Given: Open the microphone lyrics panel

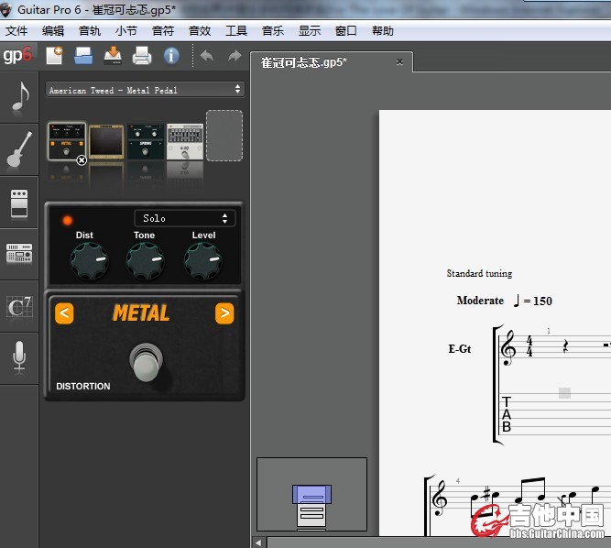Looking at the screenshot, I should point(19,356).
